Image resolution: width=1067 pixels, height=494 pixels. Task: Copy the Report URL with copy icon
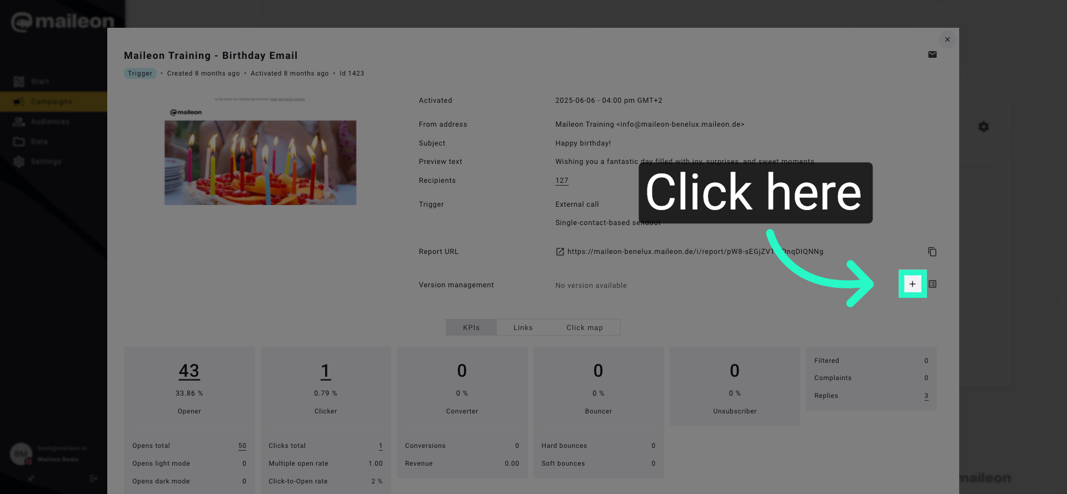[933, 252]
